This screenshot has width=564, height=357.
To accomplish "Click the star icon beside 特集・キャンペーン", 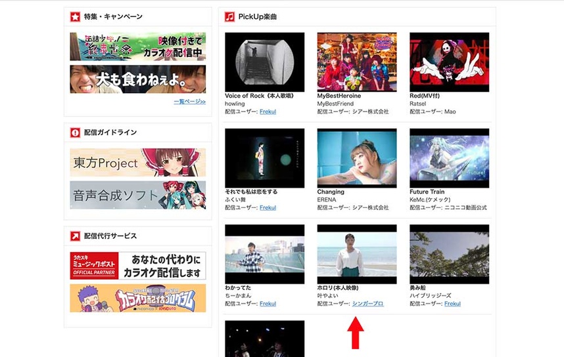I will click(x=75, y=16).
